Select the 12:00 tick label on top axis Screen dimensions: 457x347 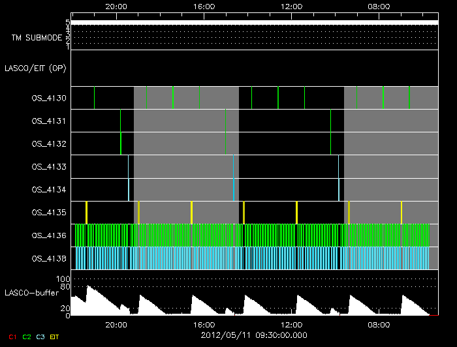tap(291, 6)
